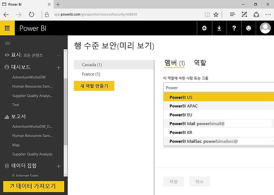
Task: Click the browser share icon
Action: 256,15
